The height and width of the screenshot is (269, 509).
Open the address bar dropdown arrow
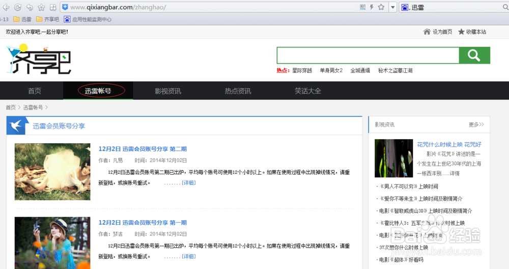pos(393,7)
